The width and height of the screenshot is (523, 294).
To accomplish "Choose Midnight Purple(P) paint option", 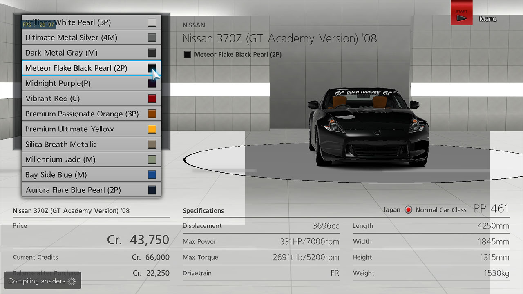I will [92, 83].
